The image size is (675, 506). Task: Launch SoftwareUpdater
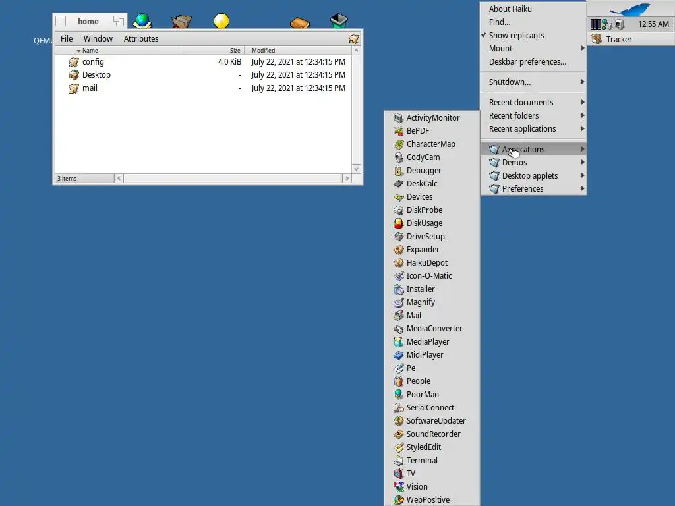[432, 421]
